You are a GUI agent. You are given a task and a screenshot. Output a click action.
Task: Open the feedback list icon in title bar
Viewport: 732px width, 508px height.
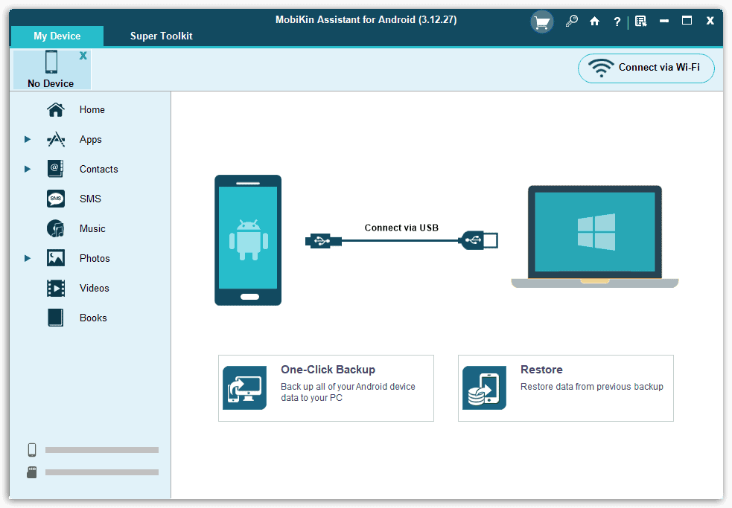click(x=641, y=21)
